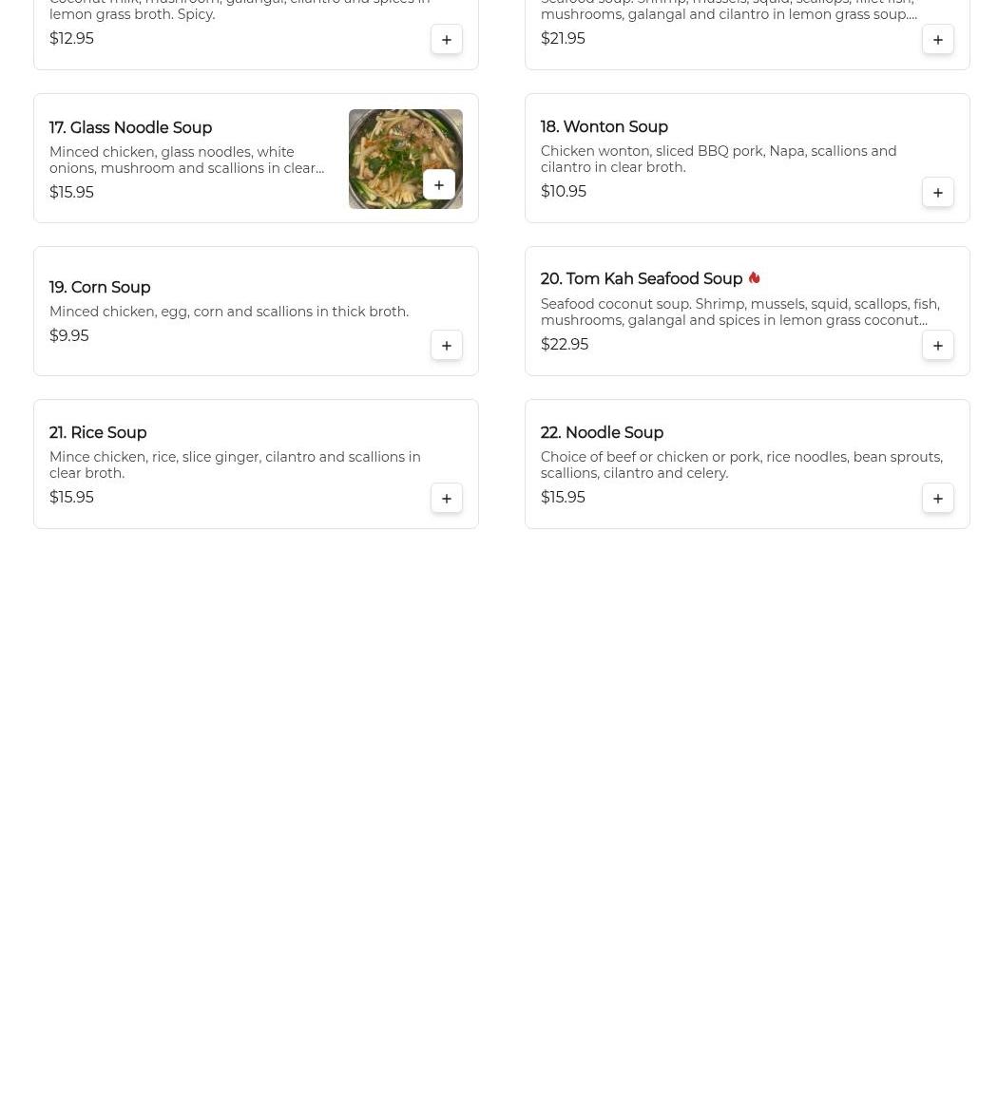Viewport: 998px width, 1119px height.
Task: Select the 19. Corn Soup title
Action: 100,288
